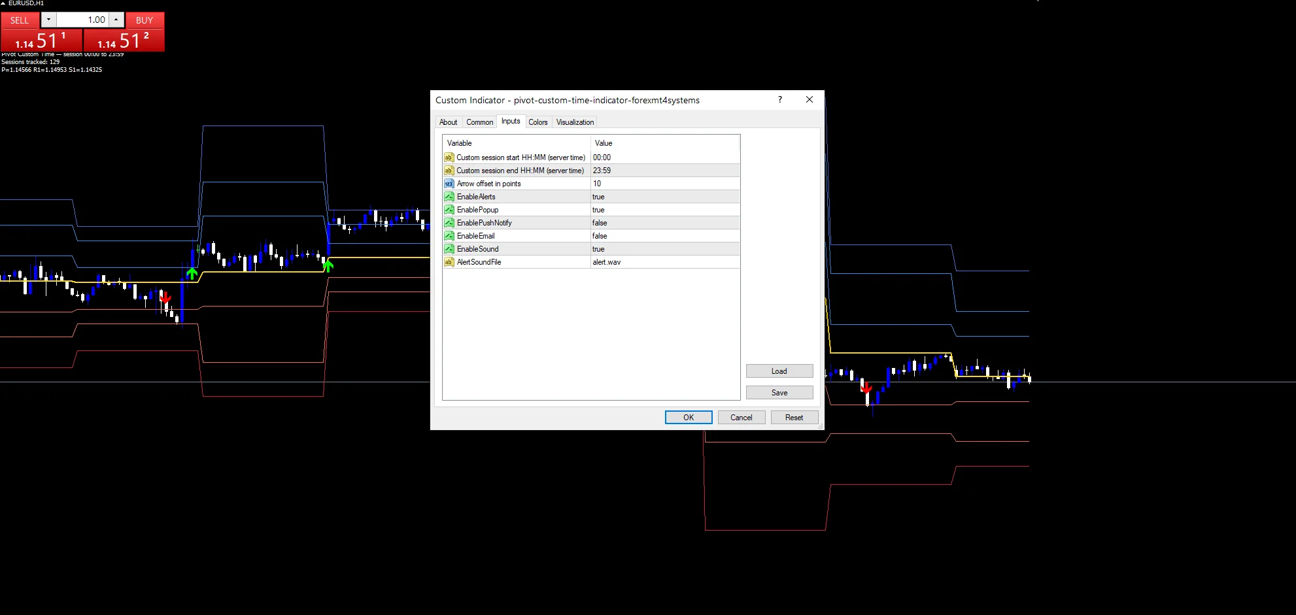Click the Value column header
Screen dimensions: 1296x615
pos(665,143)
